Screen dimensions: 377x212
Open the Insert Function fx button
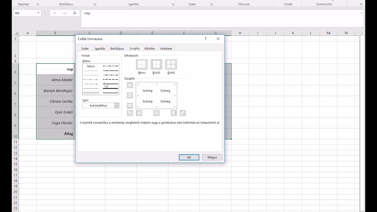point(75,13)
